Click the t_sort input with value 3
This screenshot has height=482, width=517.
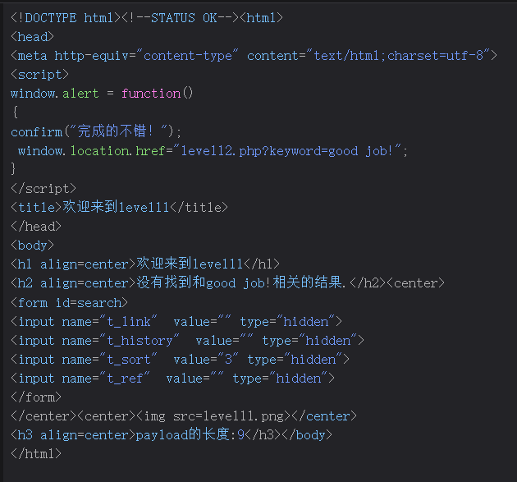pos(179,359)
